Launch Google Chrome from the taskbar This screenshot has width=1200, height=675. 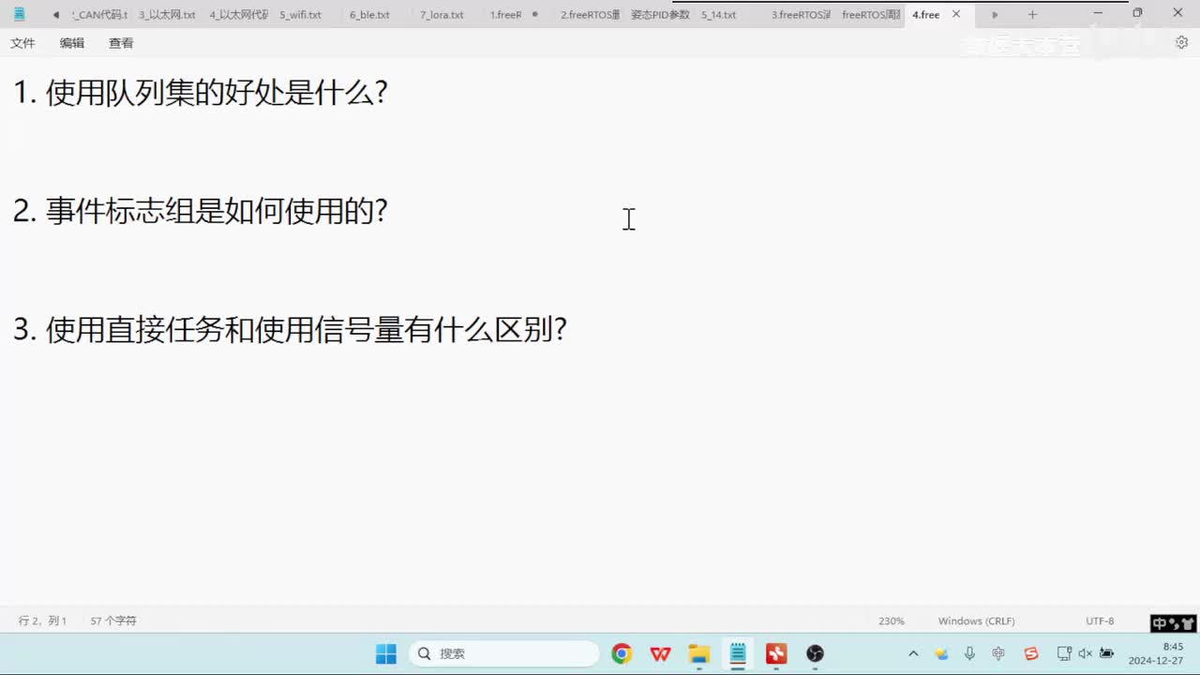tap(621, 653)
